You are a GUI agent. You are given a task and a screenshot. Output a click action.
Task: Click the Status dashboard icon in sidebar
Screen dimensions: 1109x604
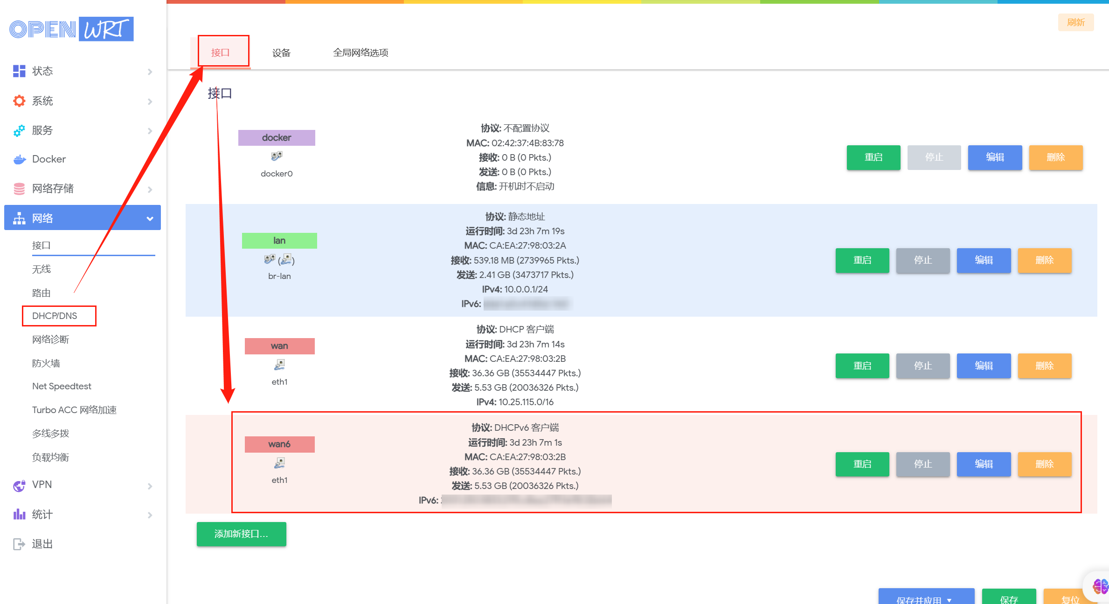19,71
